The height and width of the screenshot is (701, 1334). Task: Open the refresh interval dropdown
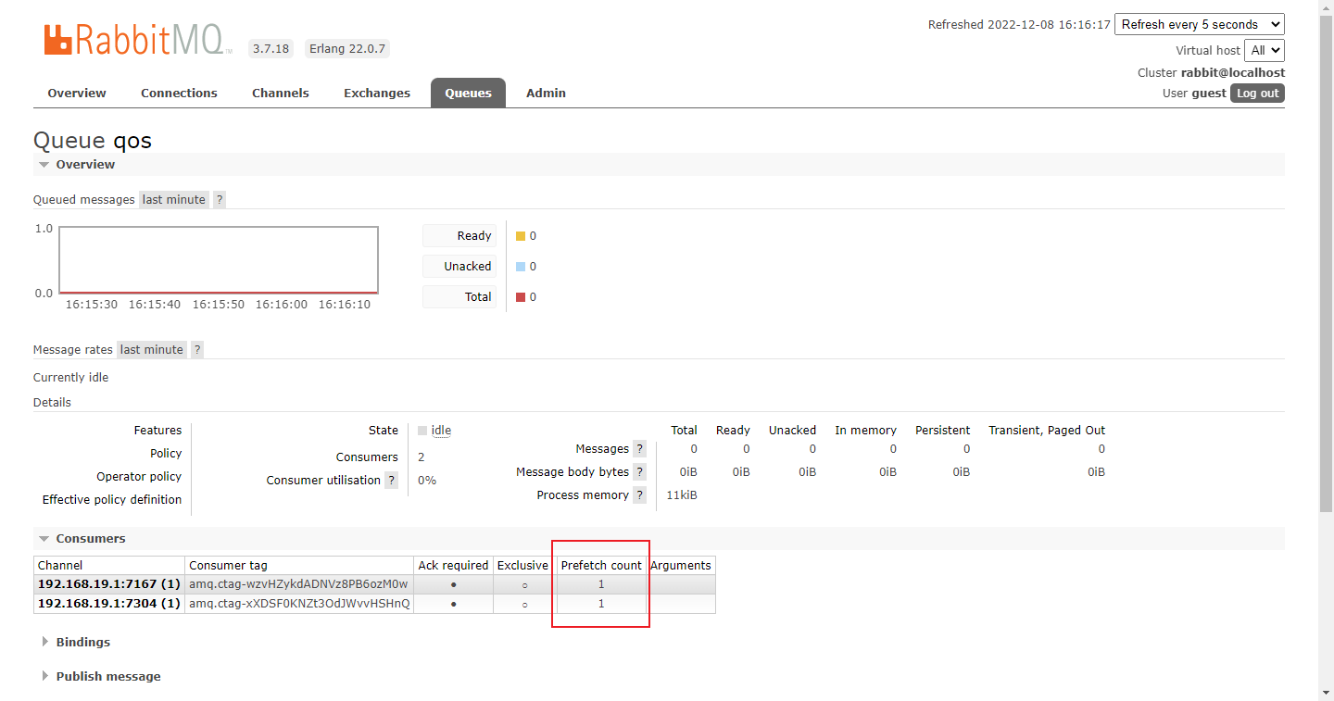pyautogui.click(x=1200, y=25)
